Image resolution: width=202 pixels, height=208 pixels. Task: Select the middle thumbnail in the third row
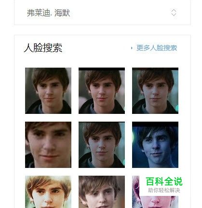coord(102,192)
